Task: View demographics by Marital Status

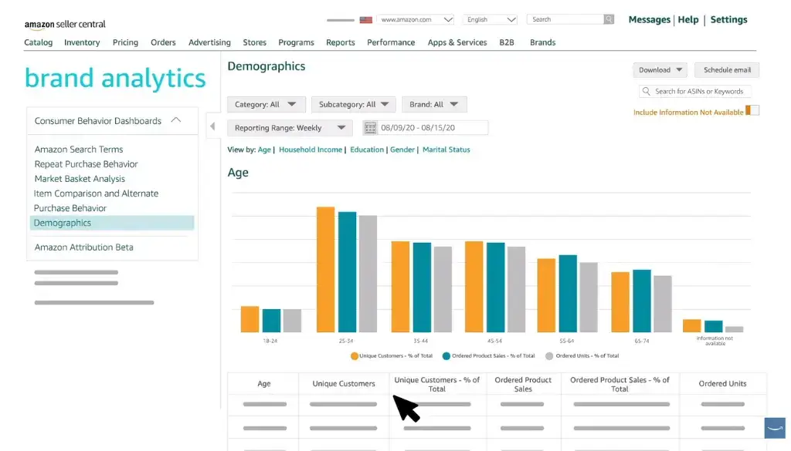Action: [x=446, y=150]
